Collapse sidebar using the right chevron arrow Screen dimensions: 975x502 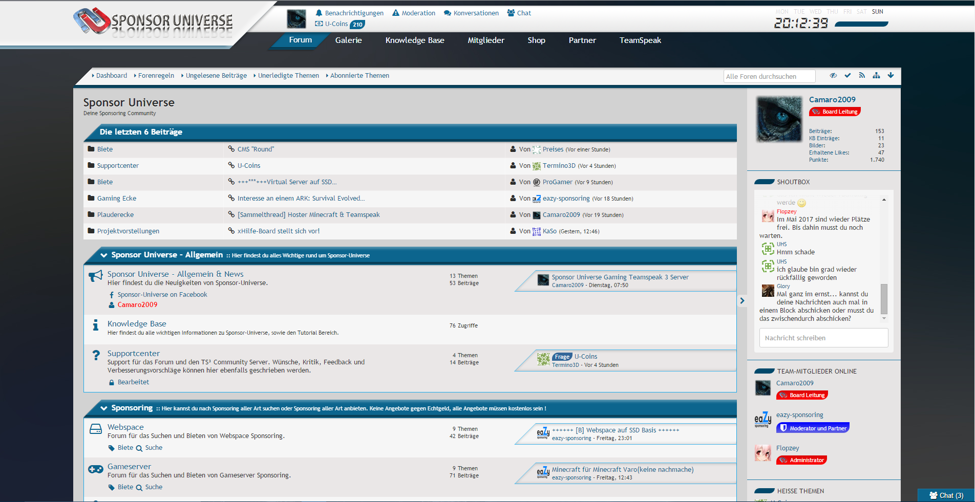coord(742,301)
